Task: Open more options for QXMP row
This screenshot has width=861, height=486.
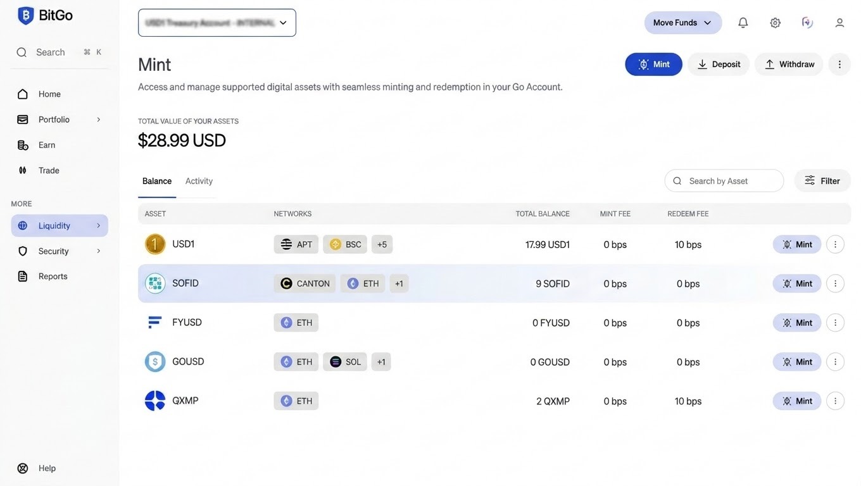Action: (x=836, y=401)
